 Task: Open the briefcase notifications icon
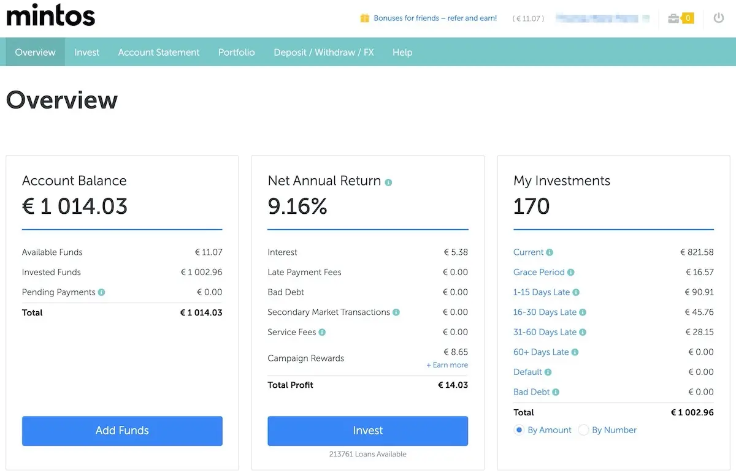click(x=674, y=18)
